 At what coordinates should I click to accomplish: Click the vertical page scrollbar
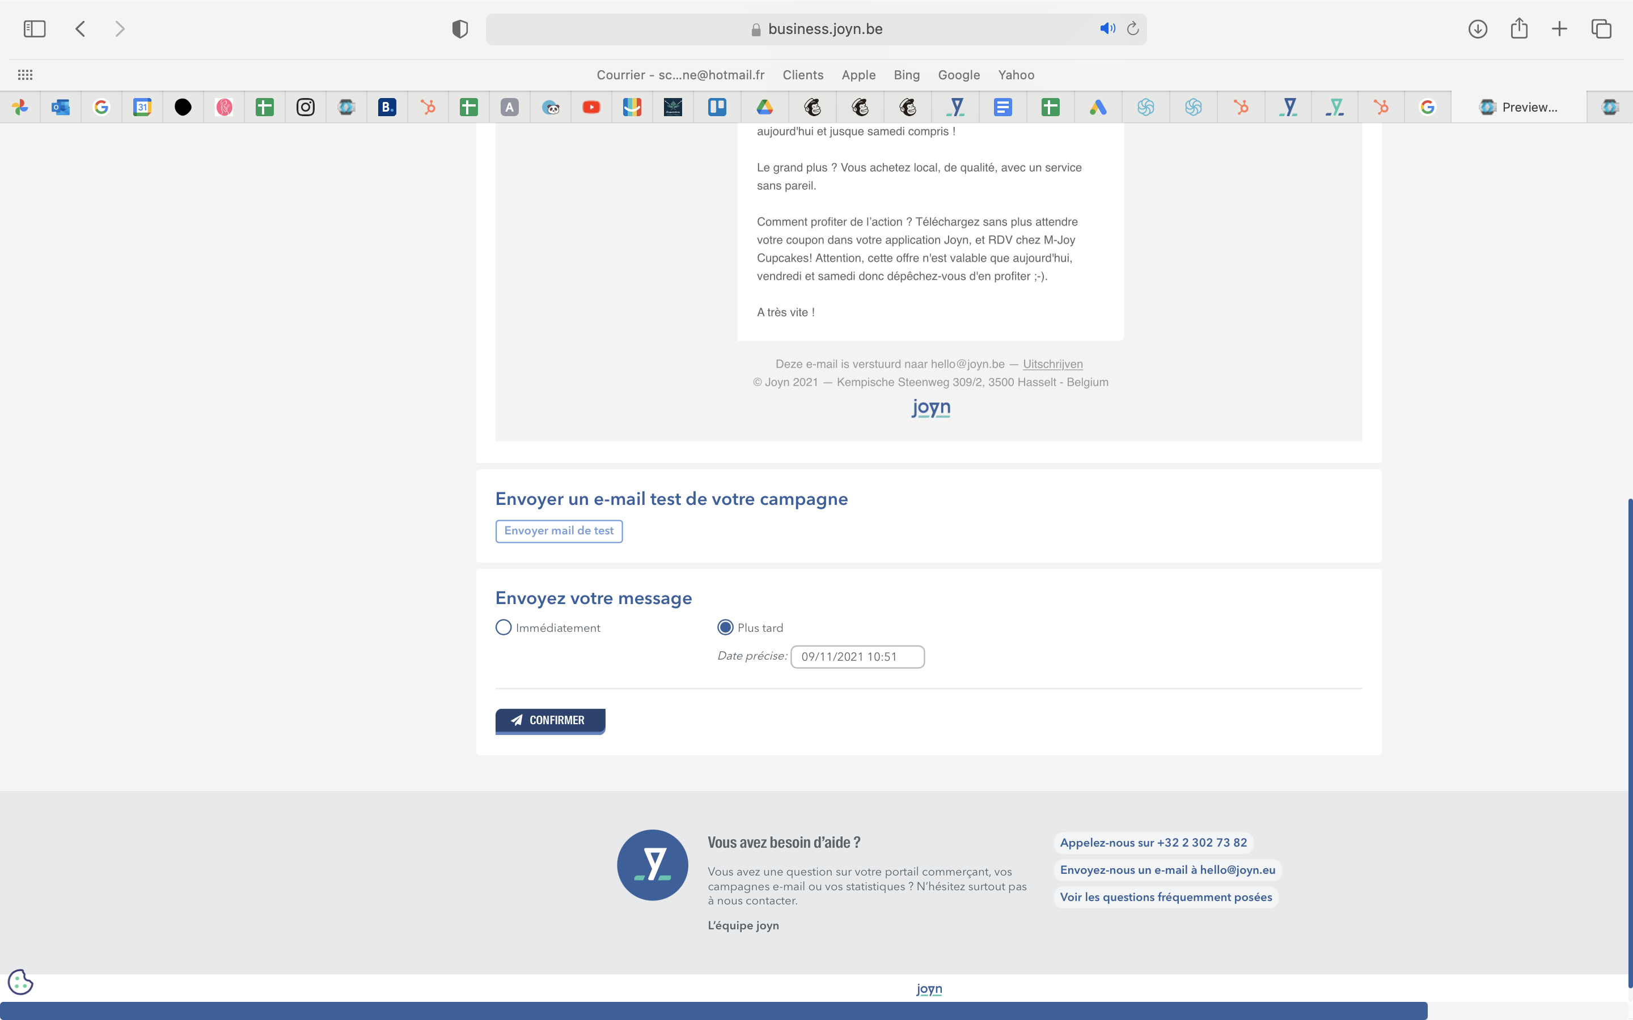1630,742
